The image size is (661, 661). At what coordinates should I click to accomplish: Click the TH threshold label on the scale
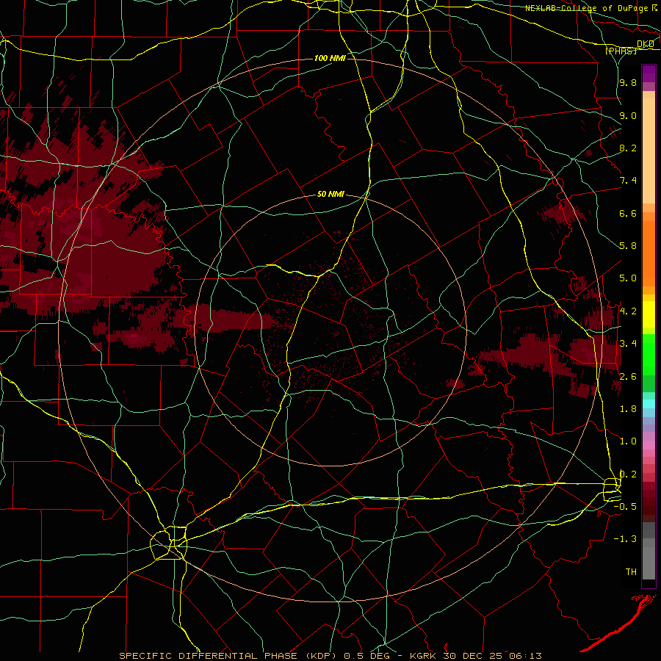[x=631, y=572]
